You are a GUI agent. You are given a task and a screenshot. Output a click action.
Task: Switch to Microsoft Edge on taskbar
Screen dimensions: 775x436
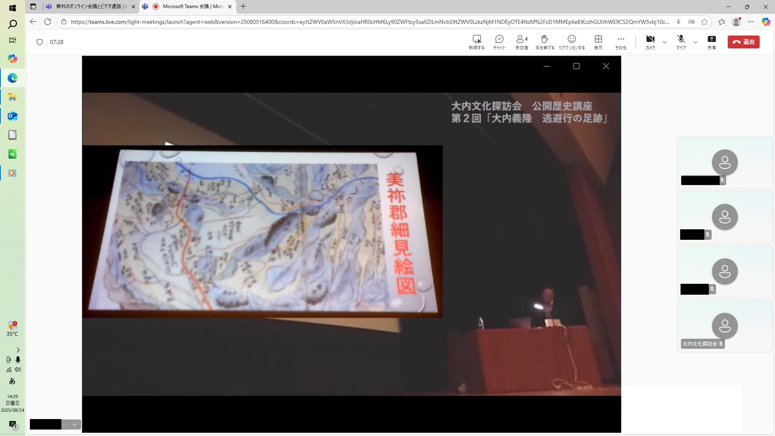[13, 78]
